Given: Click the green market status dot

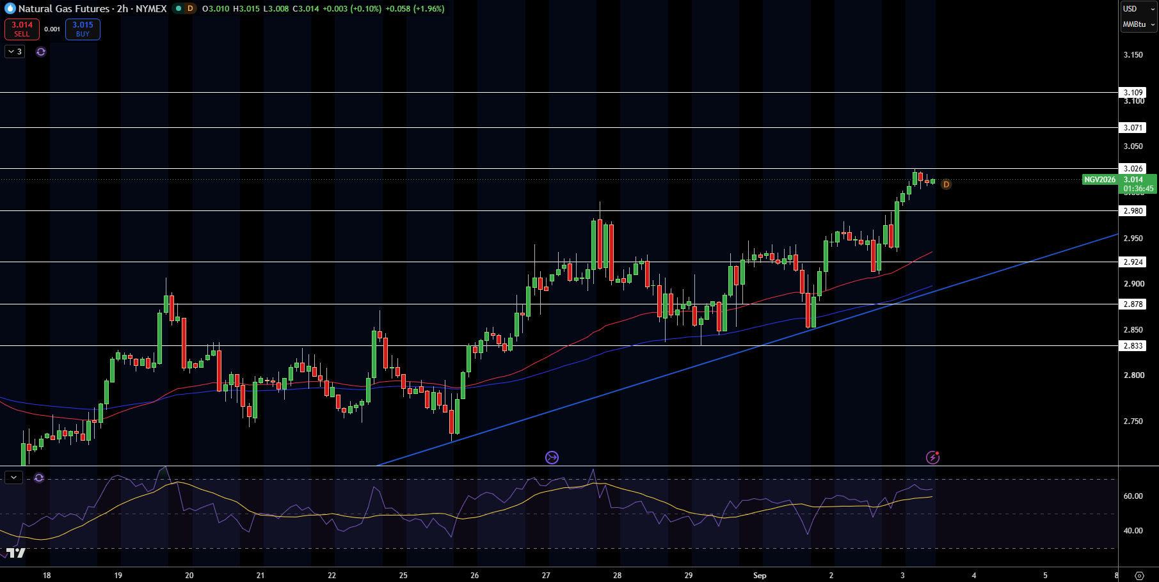Looking at the screenshot, I should click(178, 8).
